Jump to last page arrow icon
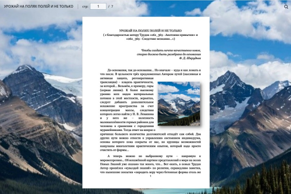291x194 pixels. 213,184
